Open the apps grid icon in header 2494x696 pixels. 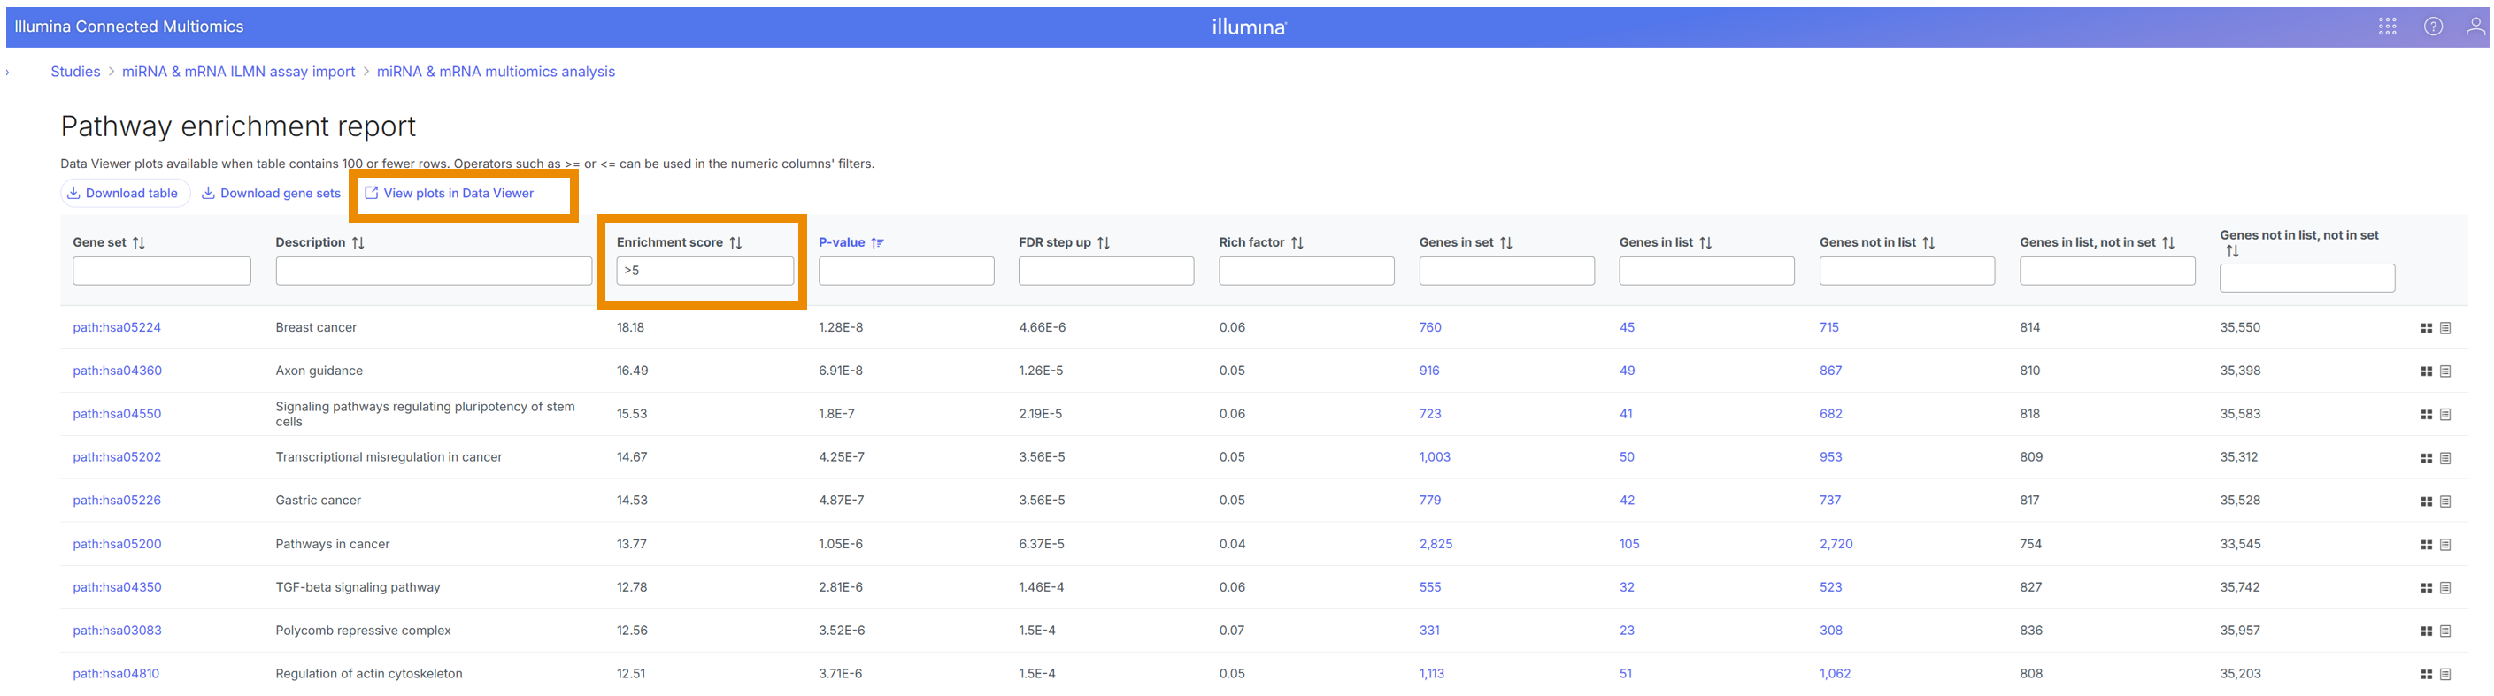pos(2387,27)
